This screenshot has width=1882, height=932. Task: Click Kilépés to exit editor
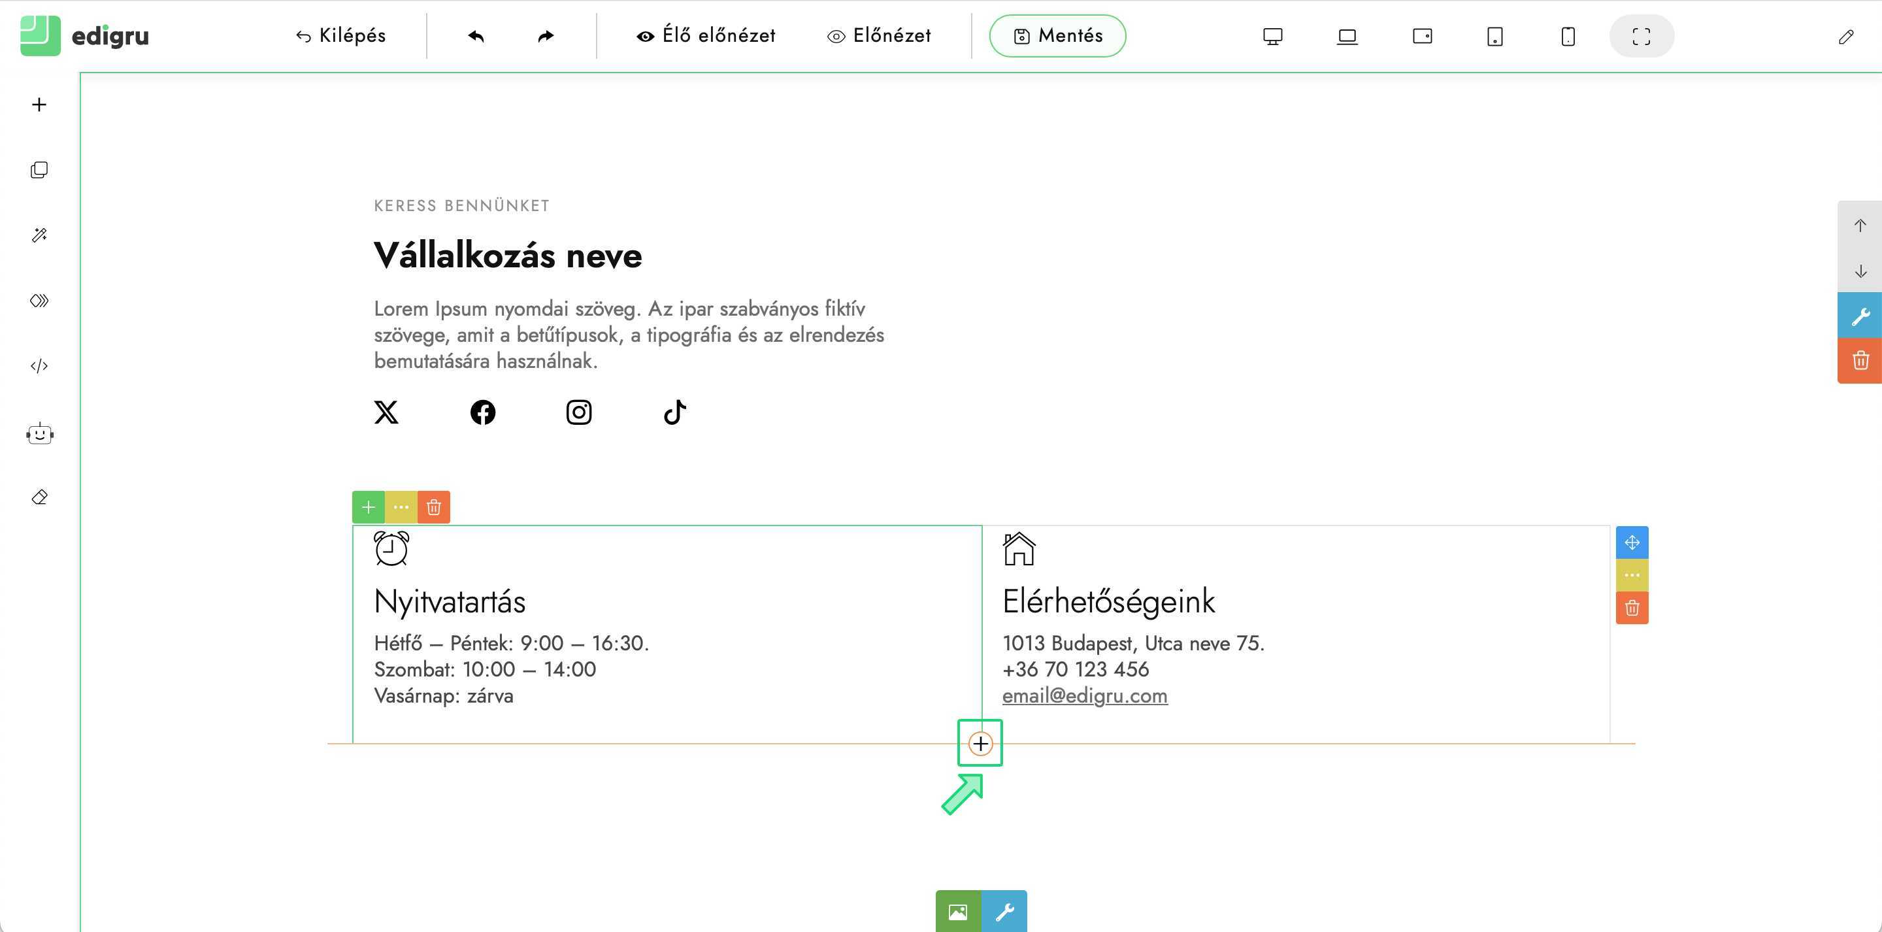point(340,36)
